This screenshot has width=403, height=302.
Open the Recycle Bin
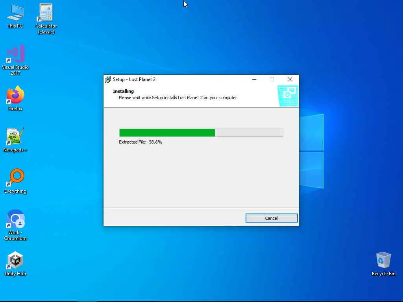(383, 264)
